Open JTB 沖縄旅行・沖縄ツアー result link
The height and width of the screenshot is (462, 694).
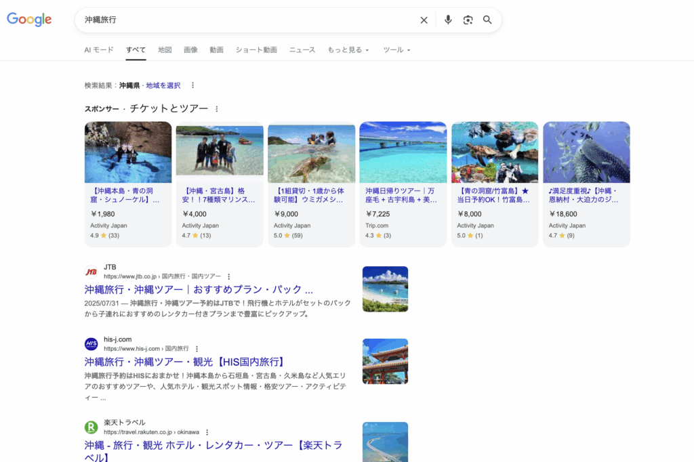198,290
